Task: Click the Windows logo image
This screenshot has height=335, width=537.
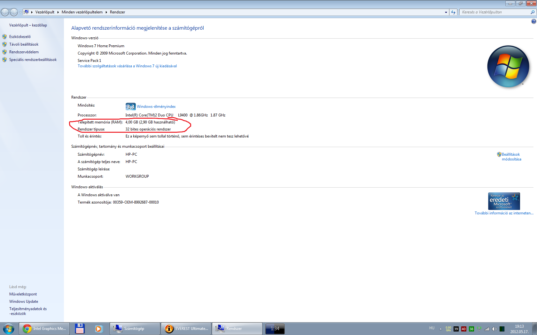Action: coord(508,66)
